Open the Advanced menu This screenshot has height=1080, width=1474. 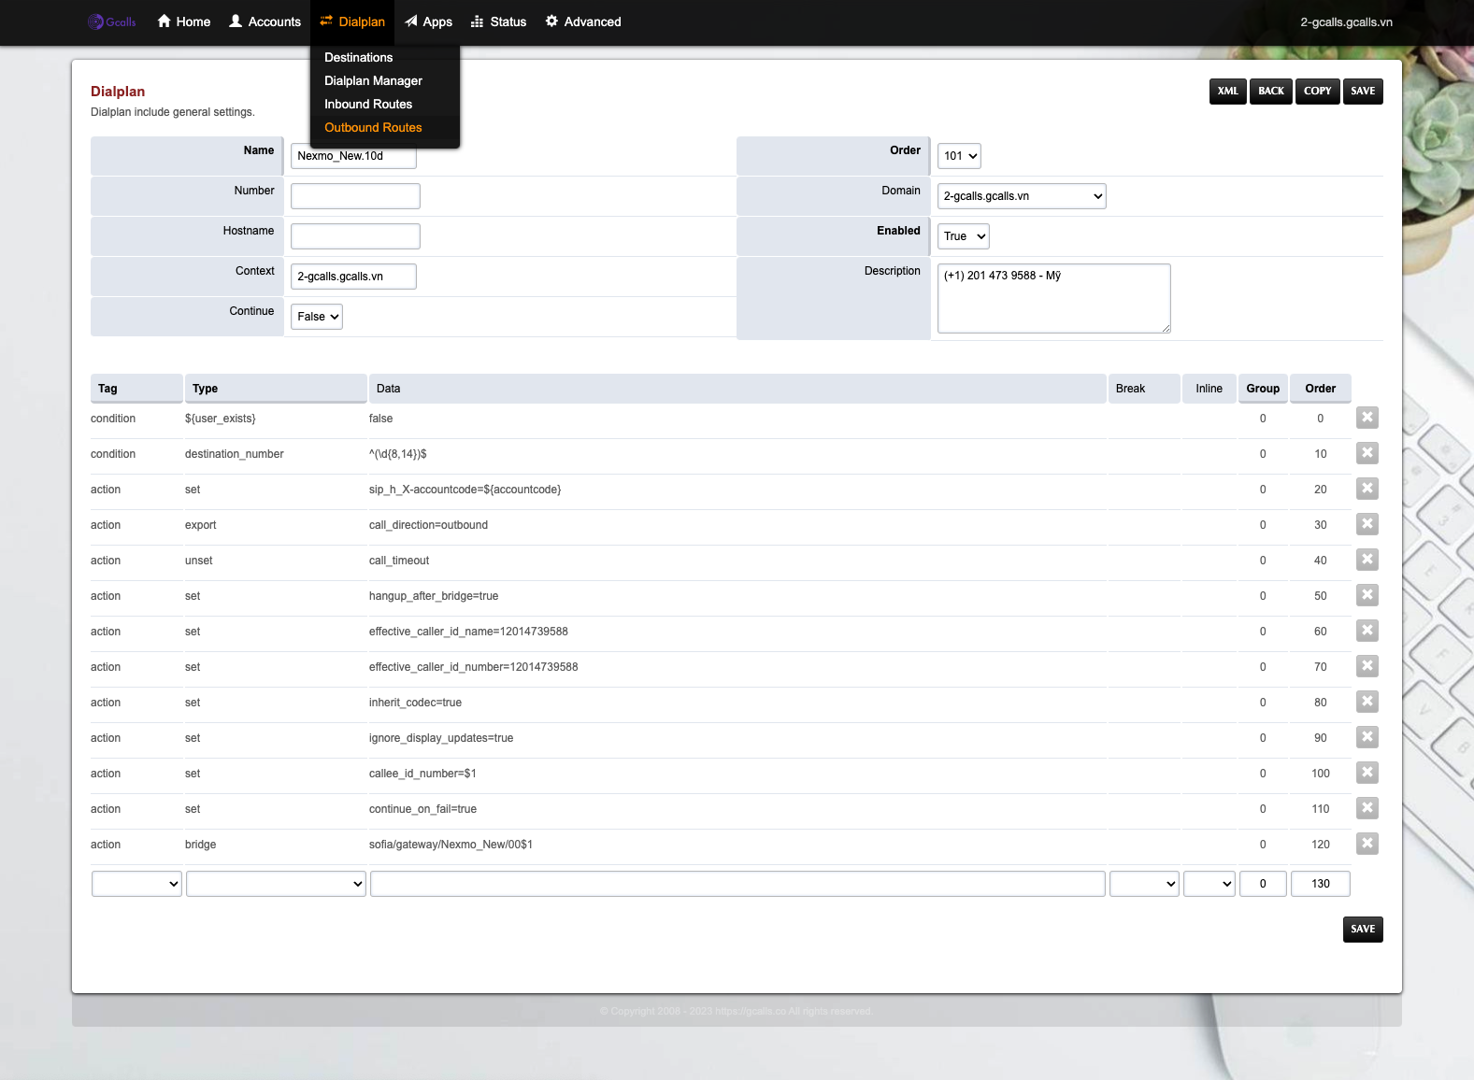[583, 21]
